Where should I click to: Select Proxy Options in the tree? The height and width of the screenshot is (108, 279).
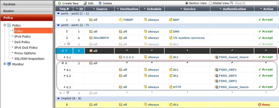click(x=25, y=53)
